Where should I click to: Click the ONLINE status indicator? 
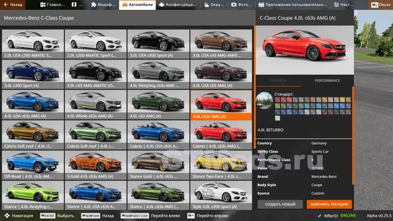tap(348, 215)
